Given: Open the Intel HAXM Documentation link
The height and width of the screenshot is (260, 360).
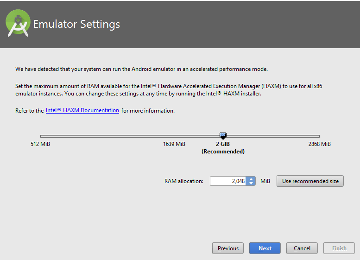Looking at the screenshot, I should coord(82,110).
